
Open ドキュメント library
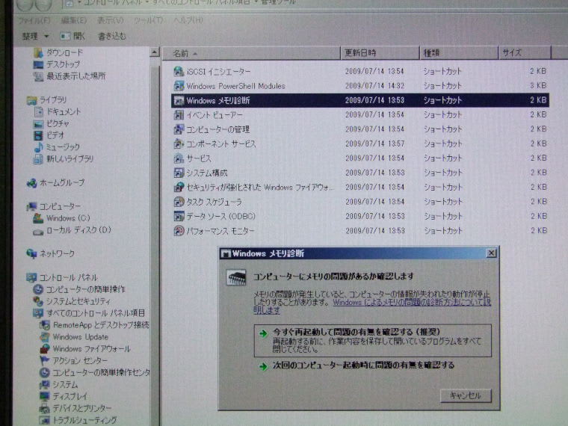pyautogui.click(x=58, y=112)
